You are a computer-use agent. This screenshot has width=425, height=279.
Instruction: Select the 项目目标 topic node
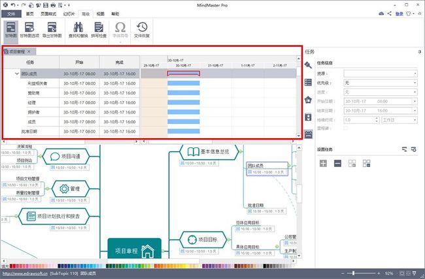[x=203, y=239]
